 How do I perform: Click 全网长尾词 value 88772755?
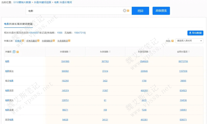pos(183,61)
